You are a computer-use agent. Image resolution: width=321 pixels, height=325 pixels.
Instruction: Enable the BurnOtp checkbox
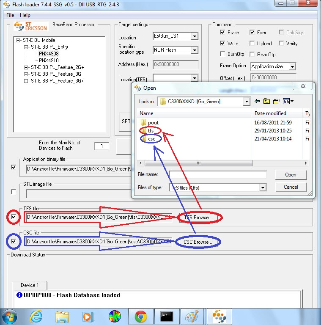click(x=222, y=54)
